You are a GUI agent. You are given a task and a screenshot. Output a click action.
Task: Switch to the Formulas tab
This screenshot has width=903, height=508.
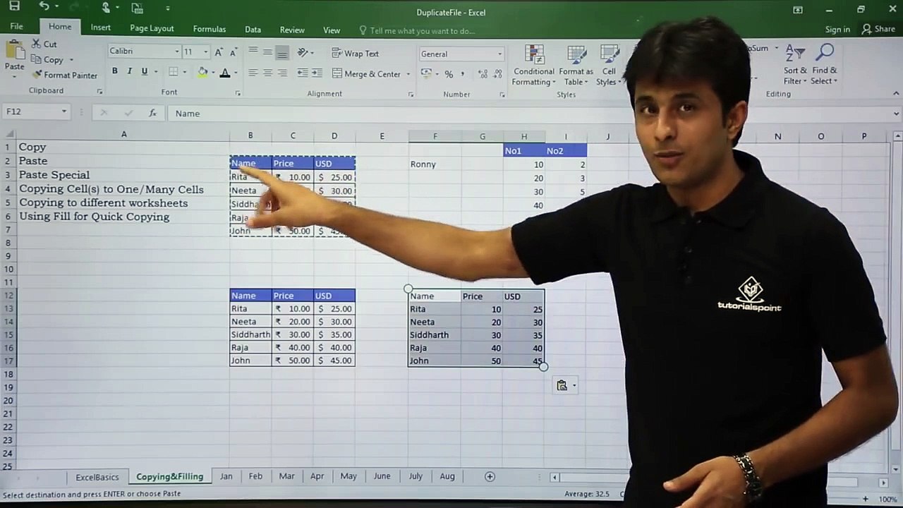click(210, 29)
